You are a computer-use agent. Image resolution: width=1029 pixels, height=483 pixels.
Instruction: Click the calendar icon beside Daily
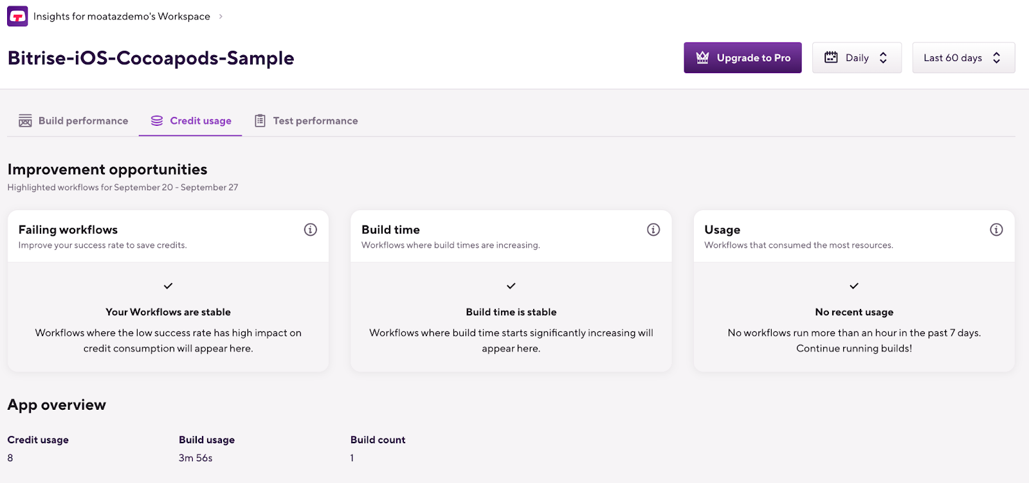point(831,57)
